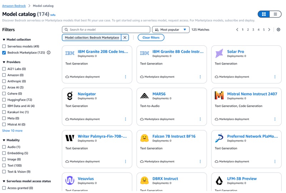286x193 pixels.
Task: Check the HuggingFace provider checkbox
Action: point(4,100)
